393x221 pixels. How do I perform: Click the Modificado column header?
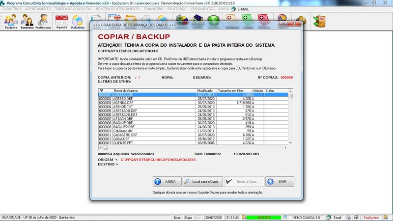click(x=206, y=91)
